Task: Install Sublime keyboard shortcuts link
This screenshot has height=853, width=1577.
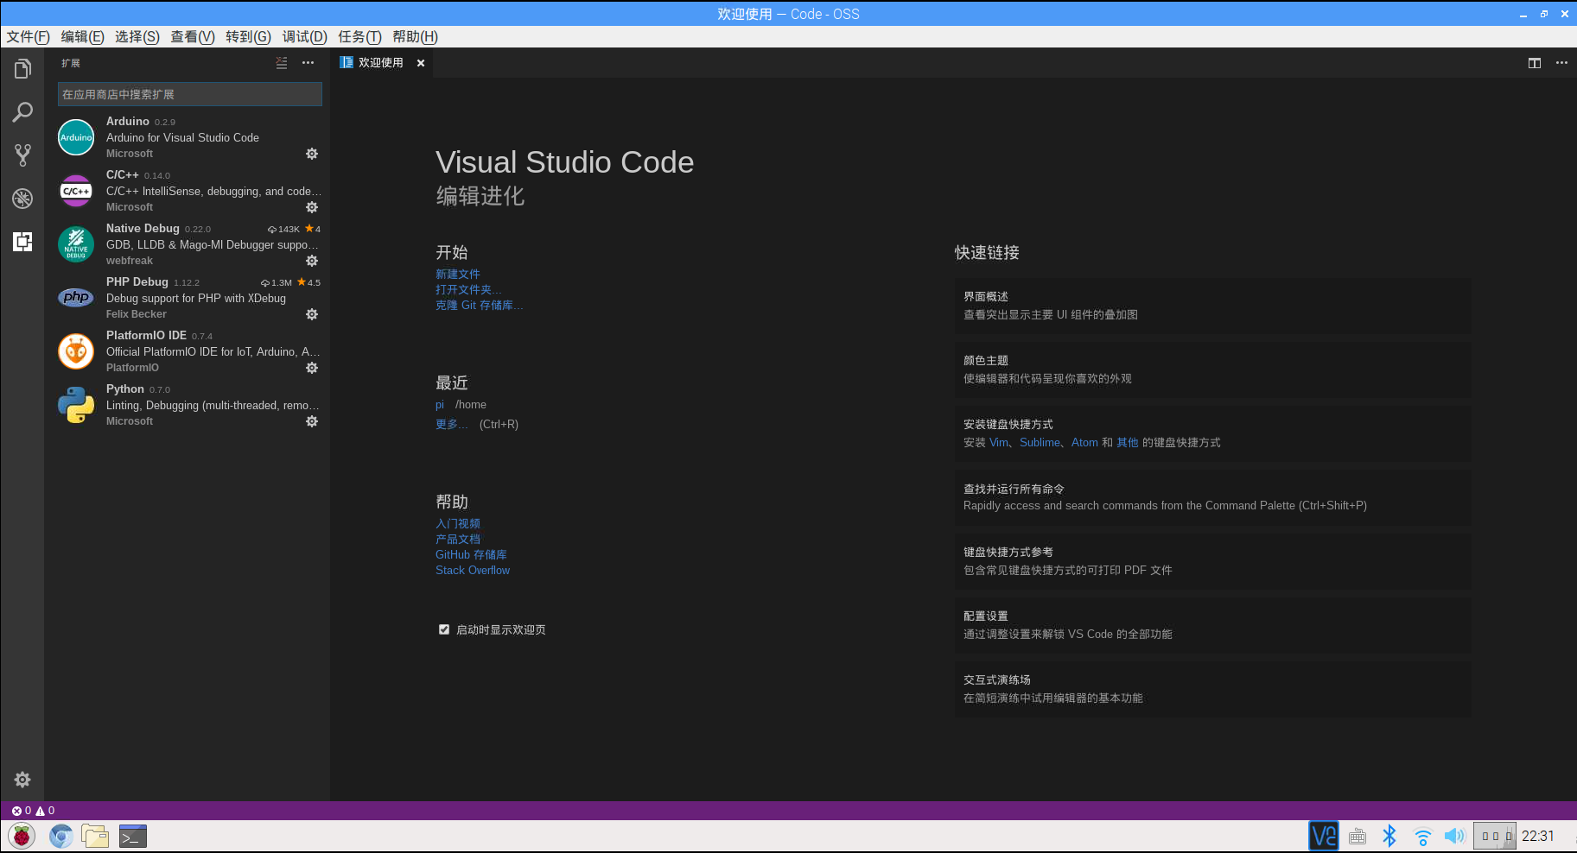Action: 1040,443
